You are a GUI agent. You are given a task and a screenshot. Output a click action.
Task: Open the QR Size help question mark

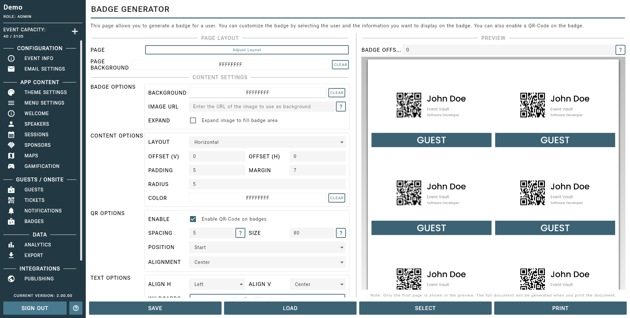click(x=341, y=233)
